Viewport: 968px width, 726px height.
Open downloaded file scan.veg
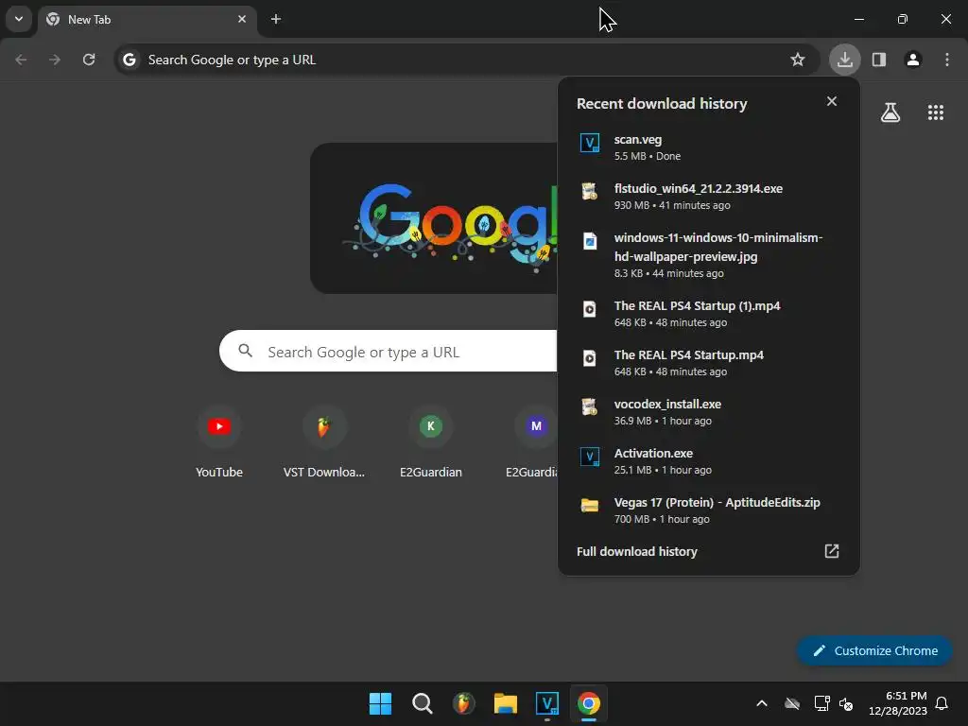(x=709, y=147)
